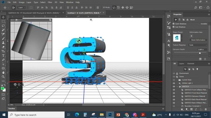Switch to SARTECH FN document tab
The height and width of the screenshot is (118, 211).
click(x=34, y=13)
